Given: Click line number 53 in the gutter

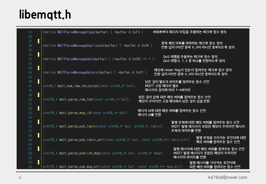Looking at the screenshot, I should click(x=30, y=113).
